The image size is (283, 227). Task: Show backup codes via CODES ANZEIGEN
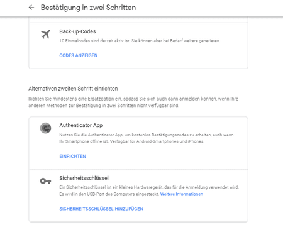(79, 55)
